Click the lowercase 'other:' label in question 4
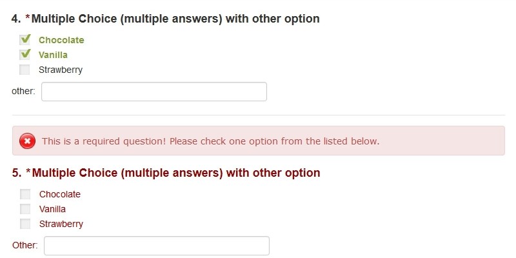The width and height of the screenshot is (516, 258). 23,92
